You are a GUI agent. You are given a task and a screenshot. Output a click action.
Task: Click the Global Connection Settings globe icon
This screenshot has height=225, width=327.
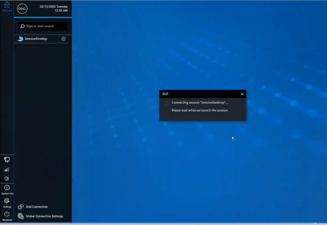pyautogui.click(x=21, y=216)
